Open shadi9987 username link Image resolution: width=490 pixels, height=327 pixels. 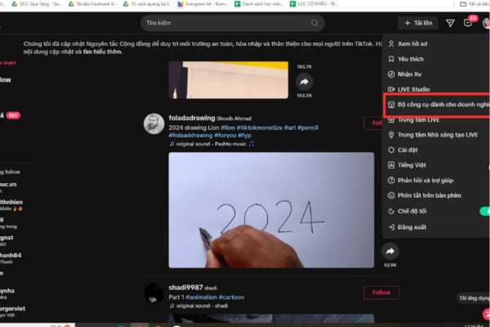click(185, 288)
